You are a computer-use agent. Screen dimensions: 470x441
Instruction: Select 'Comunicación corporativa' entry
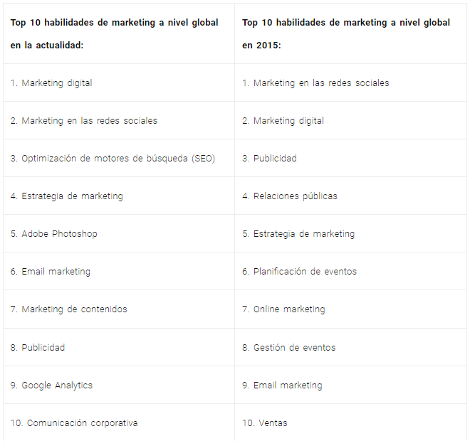119,423
